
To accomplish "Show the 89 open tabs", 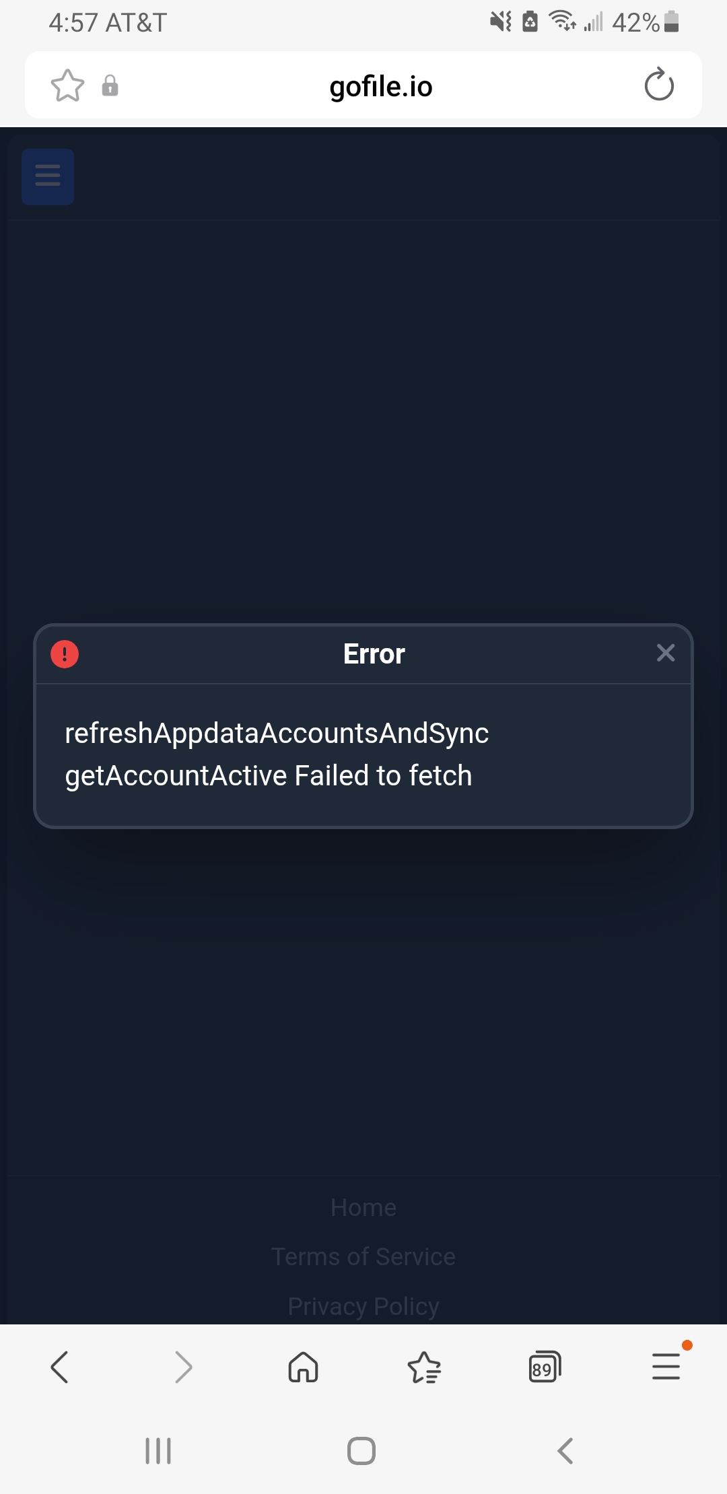I will click(x=545, y=1367).
